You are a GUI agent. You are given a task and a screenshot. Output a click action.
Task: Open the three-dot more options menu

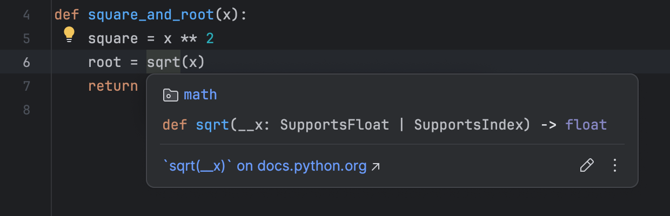(614, 165)
